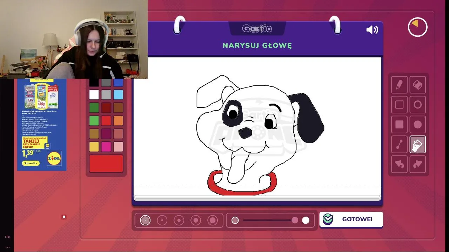
Task: Select the pencil drawing tool
Action: pyautogui.click(x=399, y=85)
